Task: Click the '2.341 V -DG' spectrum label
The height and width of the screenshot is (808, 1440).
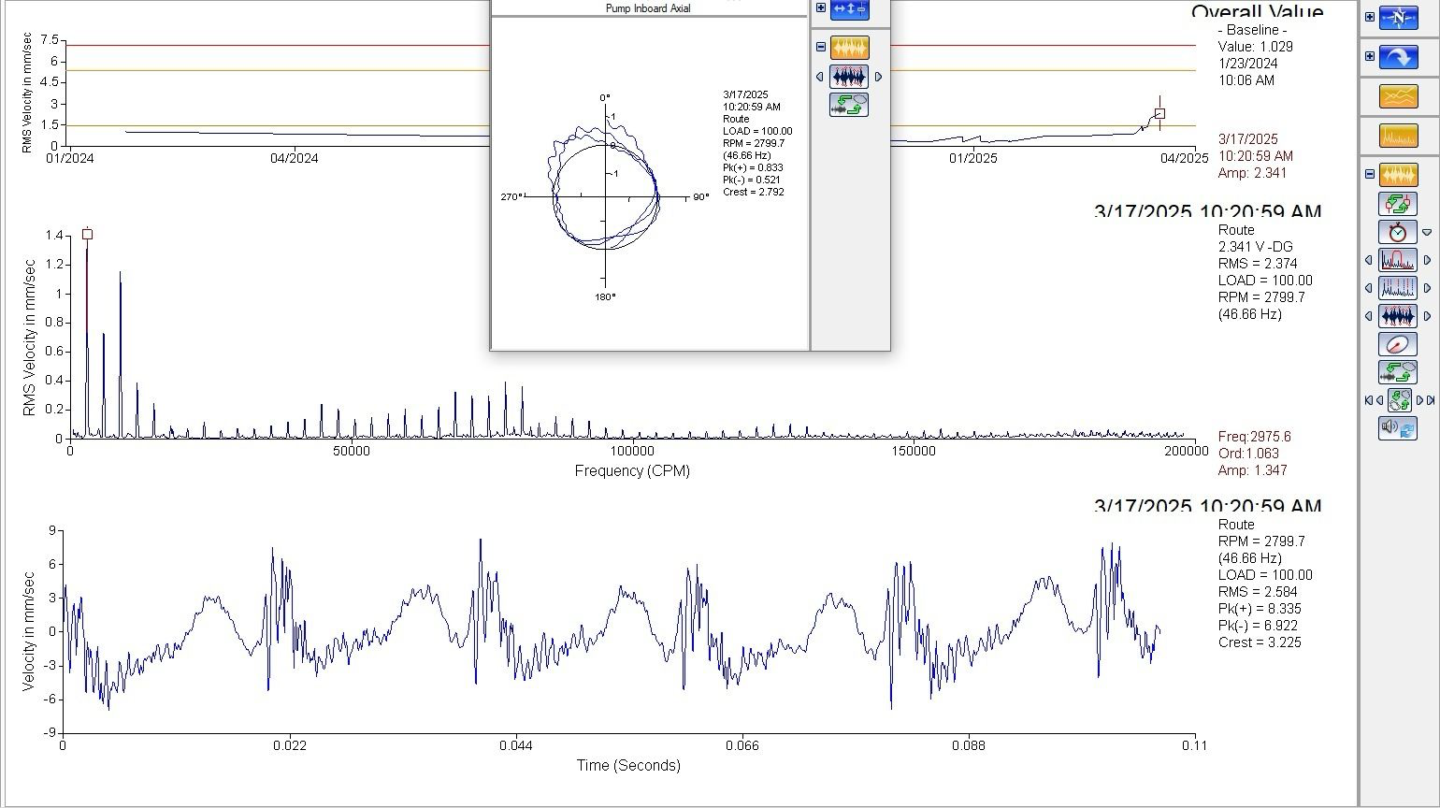Action: tap(1256, 247)
